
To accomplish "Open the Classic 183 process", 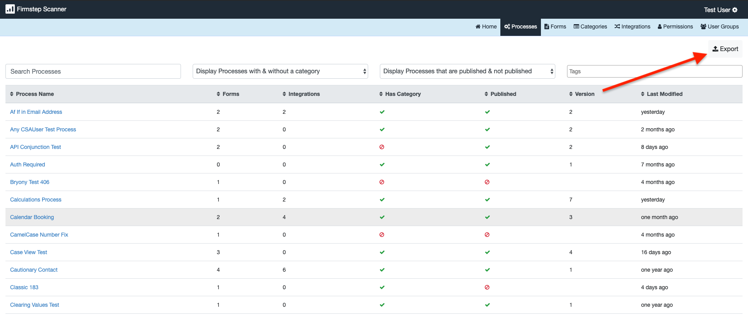I will [x=24, y=287].
